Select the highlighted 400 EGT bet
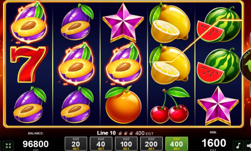 pos(176,144)
